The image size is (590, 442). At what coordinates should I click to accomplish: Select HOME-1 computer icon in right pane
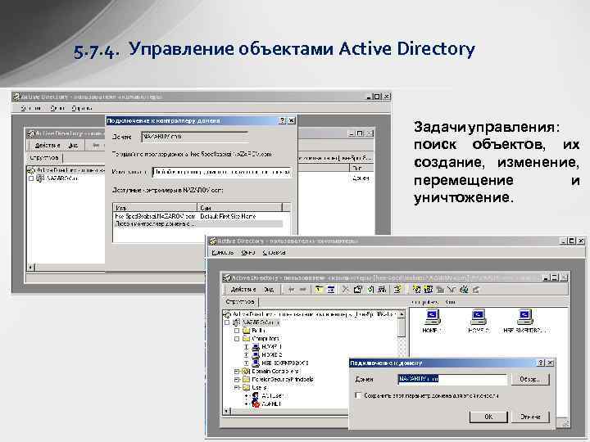click(x=432, y=317)
